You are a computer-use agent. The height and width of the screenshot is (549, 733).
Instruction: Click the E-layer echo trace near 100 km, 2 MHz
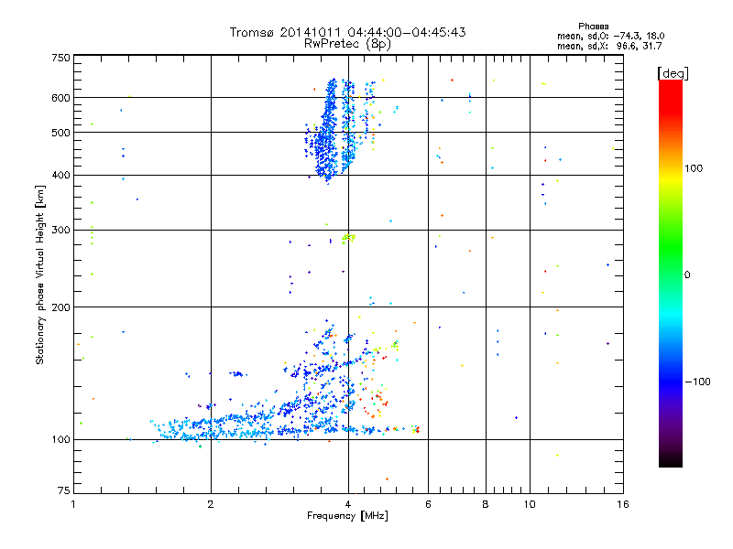pos(213,428)
